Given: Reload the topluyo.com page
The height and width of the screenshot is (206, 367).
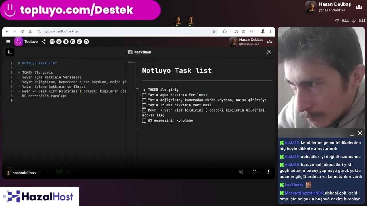Looking at the screenshot, I should (x=22, y=31).
